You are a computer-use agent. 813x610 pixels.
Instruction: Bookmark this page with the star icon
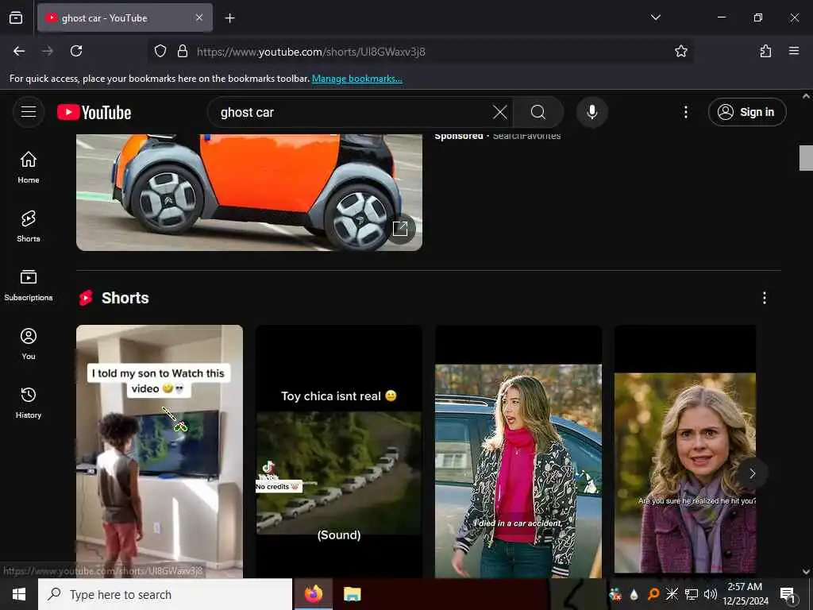click(x=680, y=51)
